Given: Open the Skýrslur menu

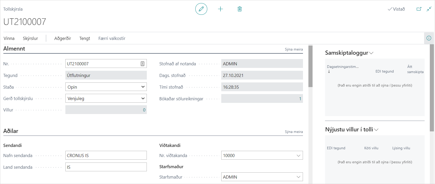Looking at the screenshot, I should [30, 38].
